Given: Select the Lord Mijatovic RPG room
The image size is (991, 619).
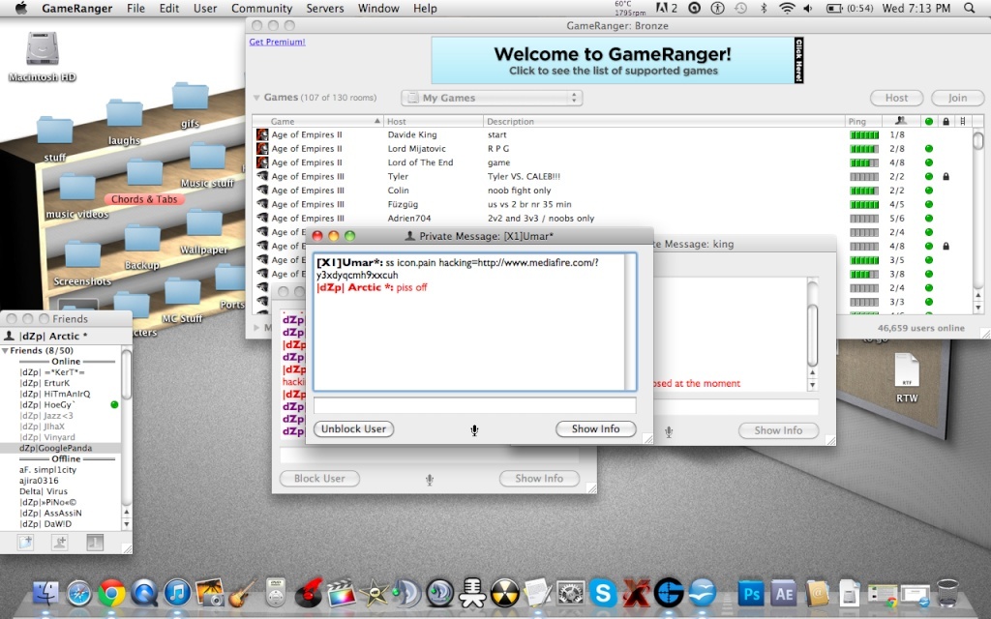Looking at the screenshot, I should click(612, 148).
